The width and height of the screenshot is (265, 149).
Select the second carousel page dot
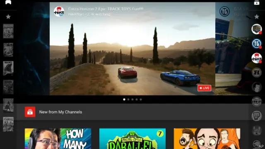click(128, 99)
